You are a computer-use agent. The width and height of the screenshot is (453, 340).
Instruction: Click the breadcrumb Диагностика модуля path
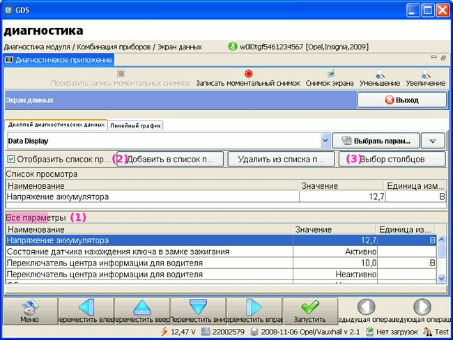(37, 47)
